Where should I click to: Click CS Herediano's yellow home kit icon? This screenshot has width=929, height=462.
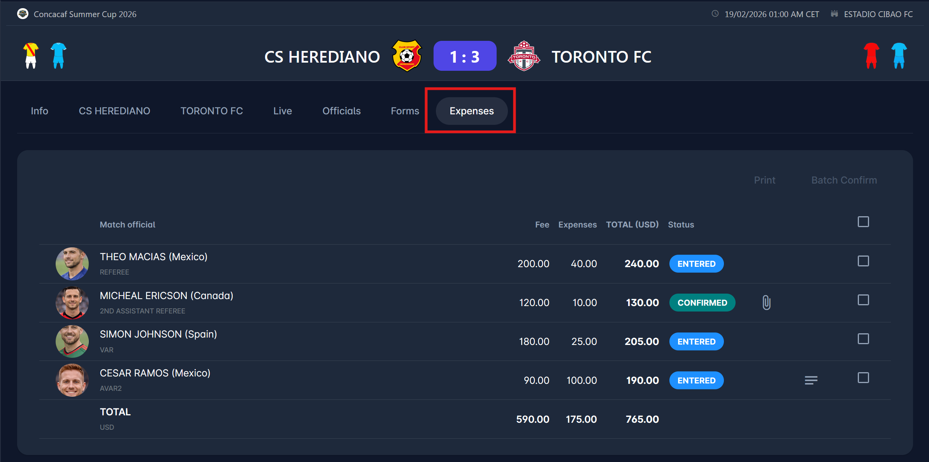[31, 56]
